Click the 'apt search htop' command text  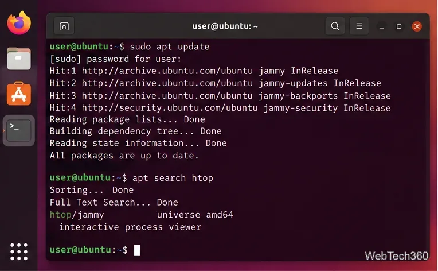(173, 178)
